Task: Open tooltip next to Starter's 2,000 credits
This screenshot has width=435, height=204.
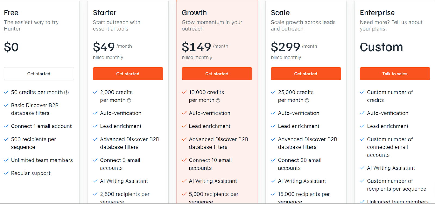Action: click(129, 100)
